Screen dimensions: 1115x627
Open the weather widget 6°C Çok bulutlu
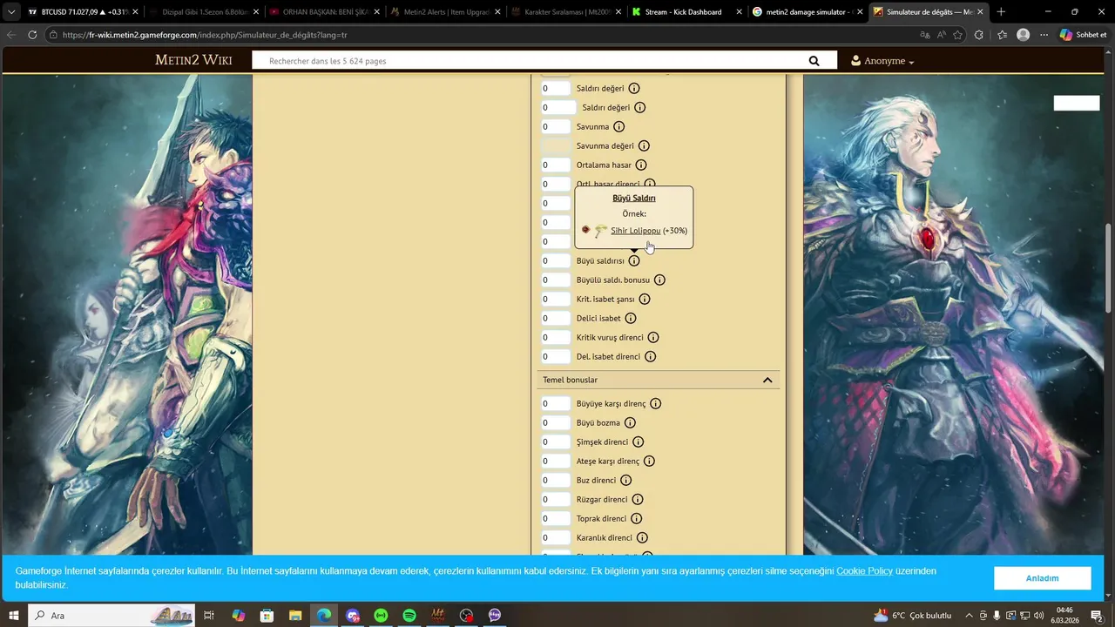click(x=913, y=616)
